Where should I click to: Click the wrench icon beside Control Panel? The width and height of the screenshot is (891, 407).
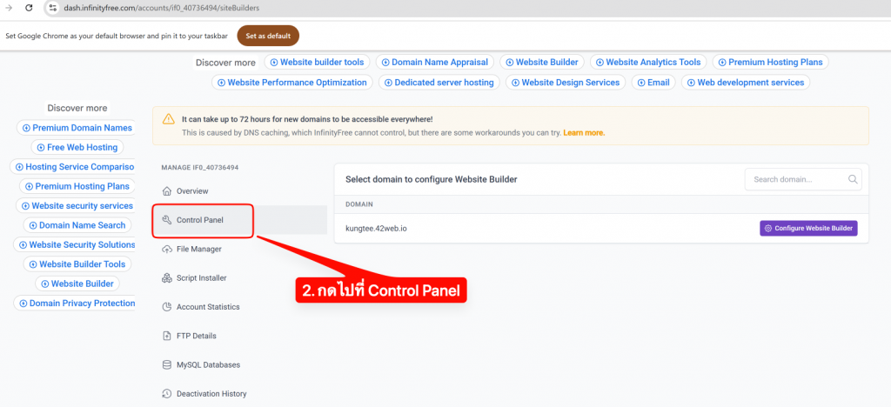[x=167, y=220]
